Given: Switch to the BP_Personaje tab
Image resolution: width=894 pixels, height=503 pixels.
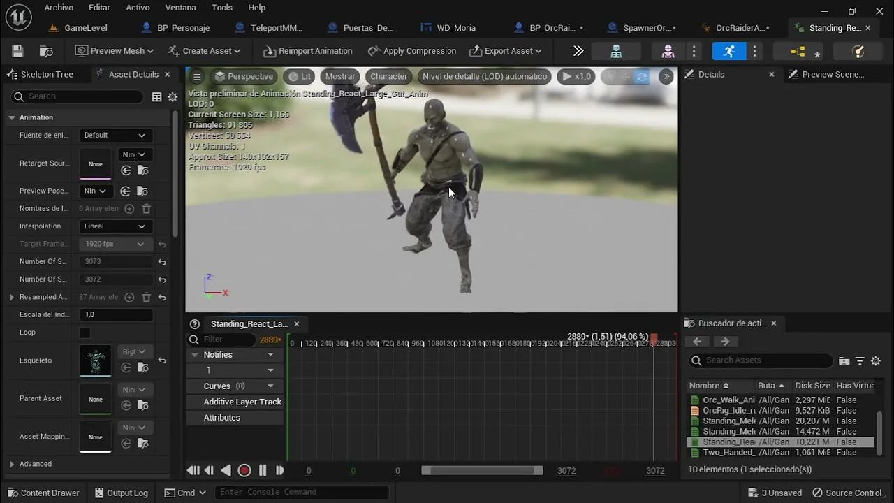Looking at the screenshot, I should pos(184,27).
